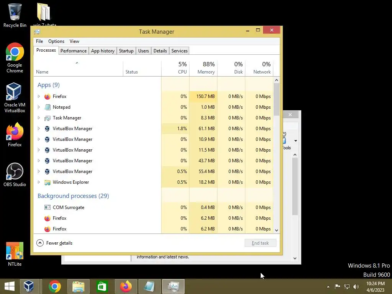Click the Task Manager row icon
The width and height of the screenshot is (392, 294).
pos(47,118)
